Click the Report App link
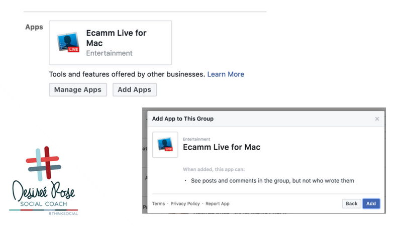Screen dimensions: 407x226 point(218,204)
